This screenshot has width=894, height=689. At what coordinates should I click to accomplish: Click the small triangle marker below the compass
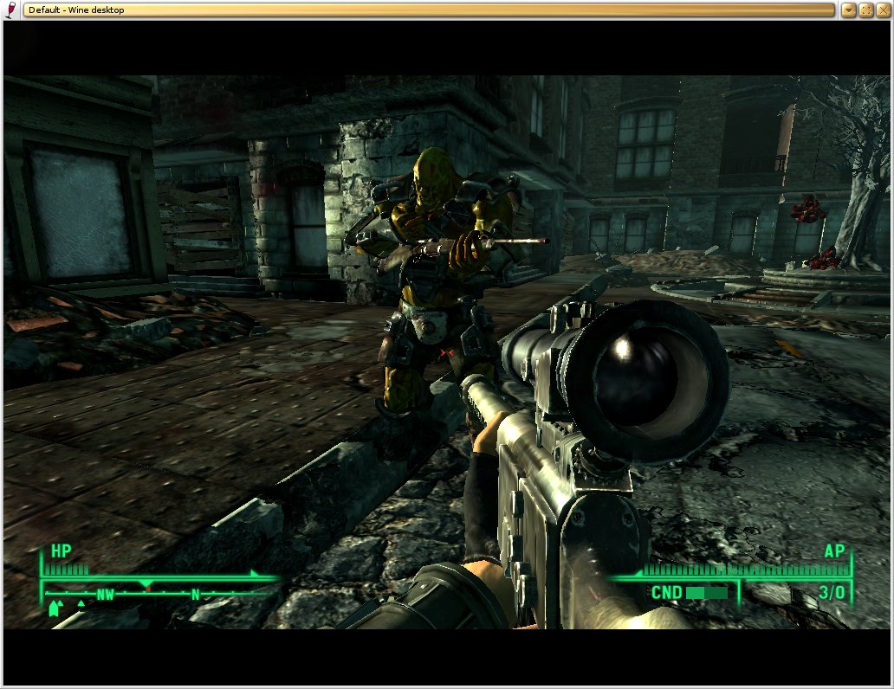point(81,603)
